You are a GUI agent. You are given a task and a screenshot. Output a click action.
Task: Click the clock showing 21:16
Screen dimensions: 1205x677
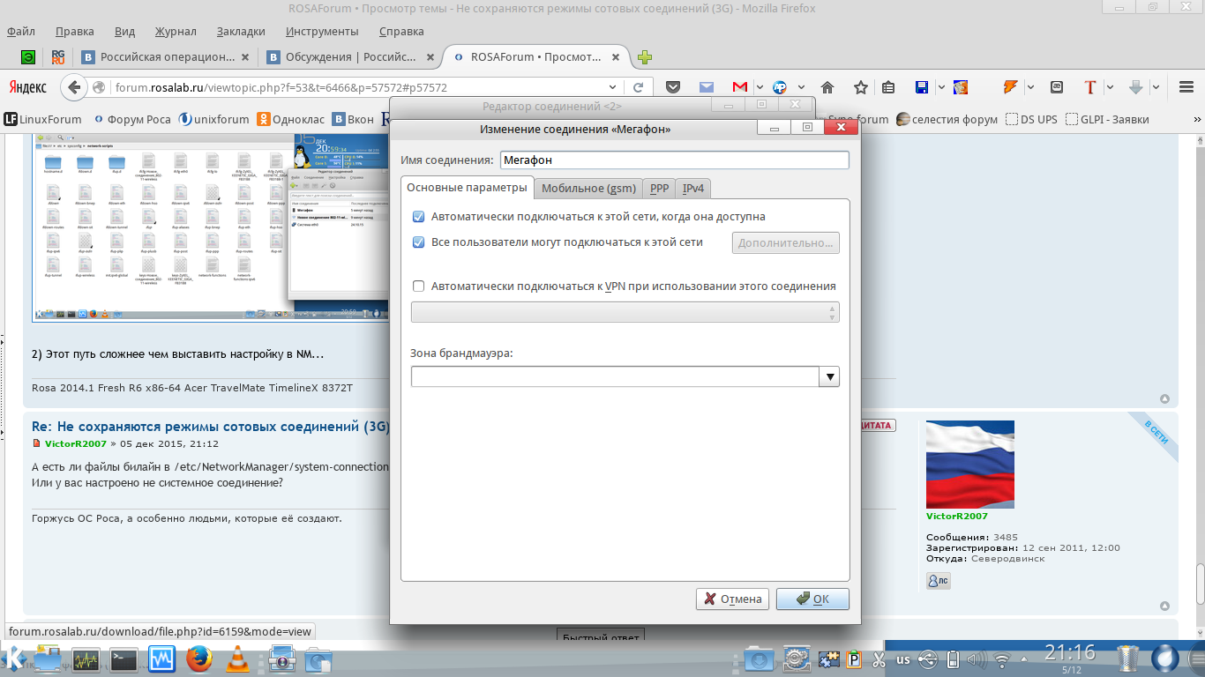(1070, 653)
